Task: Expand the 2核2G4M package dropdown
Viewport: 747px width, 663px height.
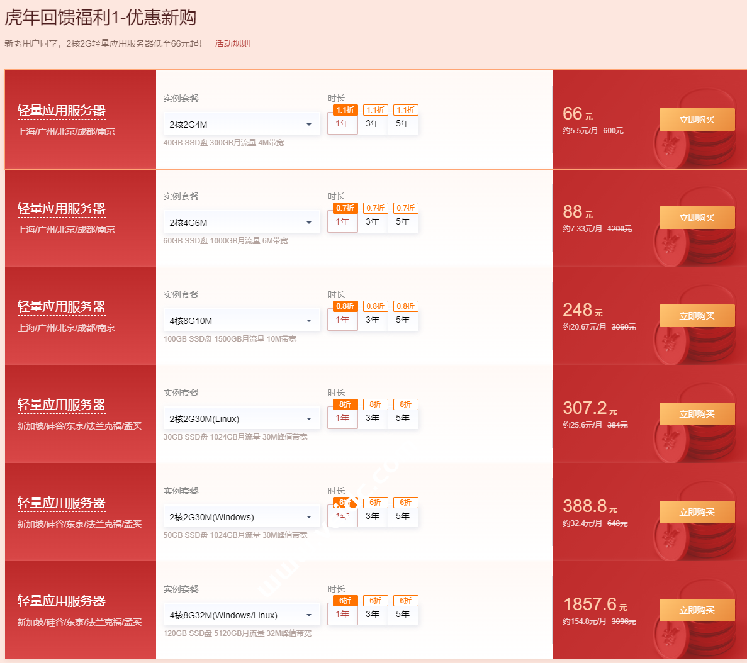Action: (241, 125)
